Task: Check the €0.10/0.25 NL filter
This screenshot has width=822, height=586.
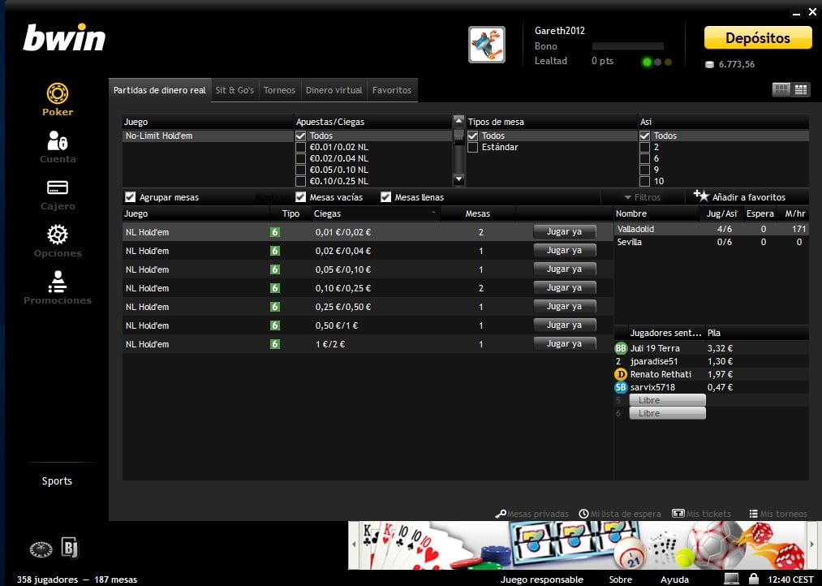Action: [300, 181]
